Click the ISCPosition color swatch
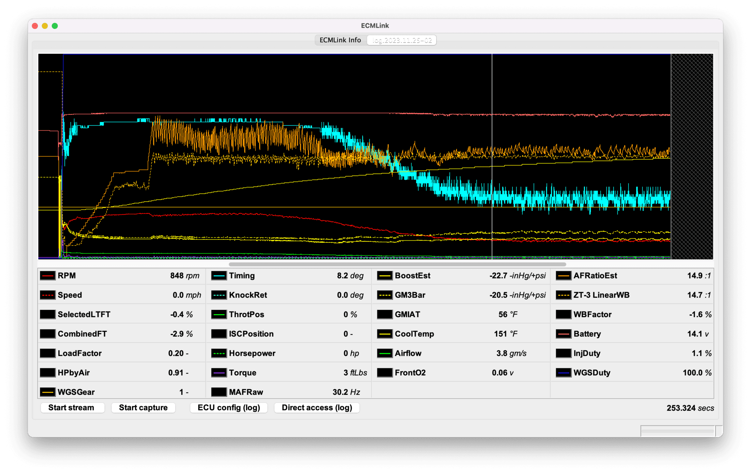751x474 pixels. point(219,334)
